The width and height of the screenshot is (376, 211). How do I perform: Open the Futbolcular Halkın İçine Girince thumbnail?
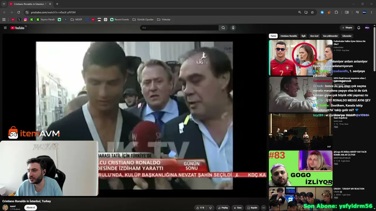(301, 58)
